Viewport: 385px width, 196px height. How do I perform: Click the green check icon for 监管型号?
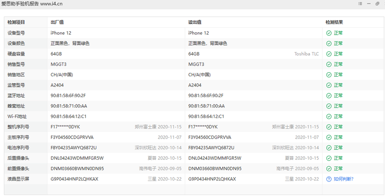pyautogui.click(x=329, y=85)
